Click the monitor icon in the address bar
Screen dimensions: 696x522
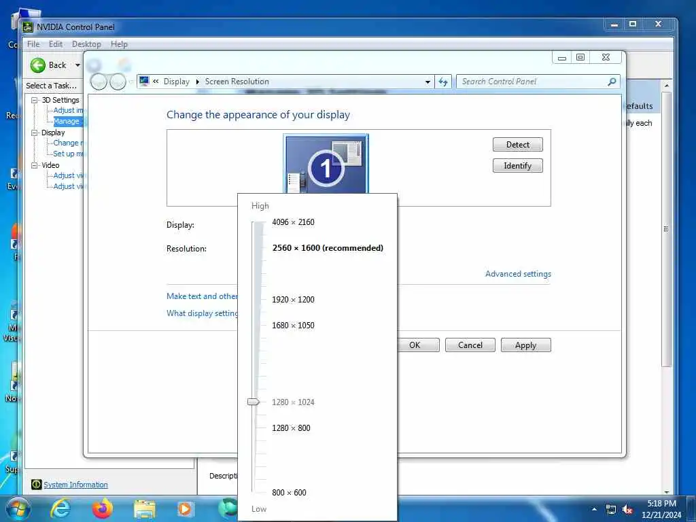pyautogui.click(x=144, y=82)
